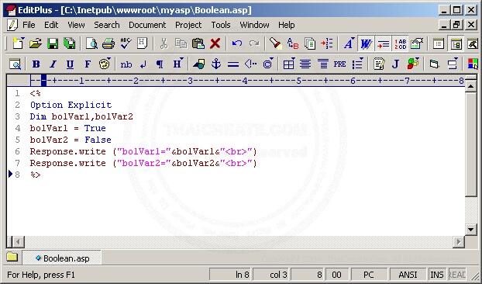Toggle INS insert mode in status bar
The width and height of the screenshot is (482, 284).
(x=437, y=275)
